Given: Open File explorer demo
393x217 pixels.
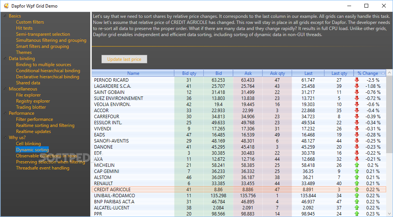Looking at the screenshot, I should point(28,95).
